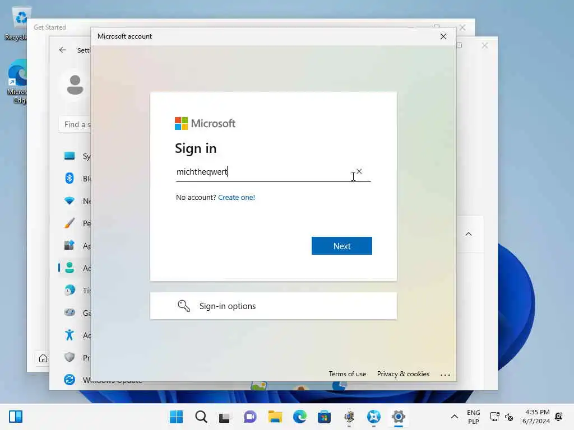Image resolution: width=574 pixels, height=430 pixels.
Task: Show hidden system tray icons
Action: click(454, 417)
